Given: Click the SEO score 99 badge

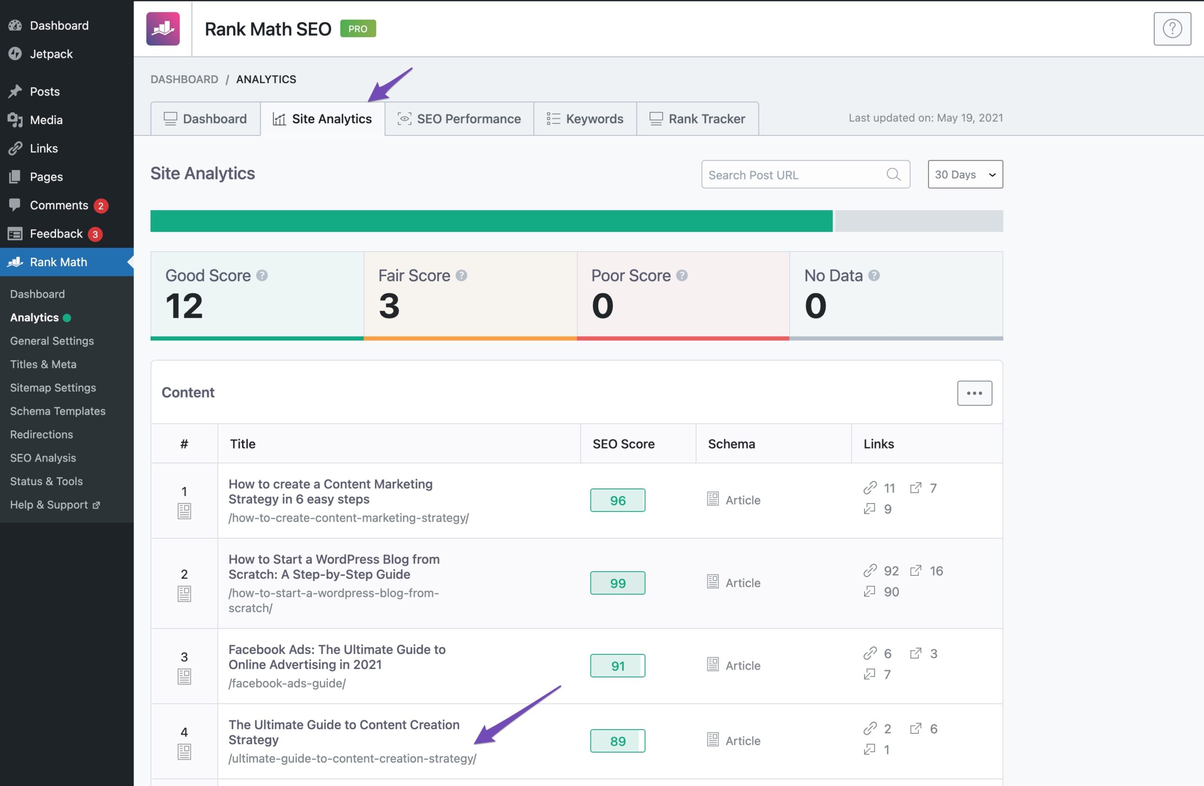Looking at the screenshot, I should [617, 582].
